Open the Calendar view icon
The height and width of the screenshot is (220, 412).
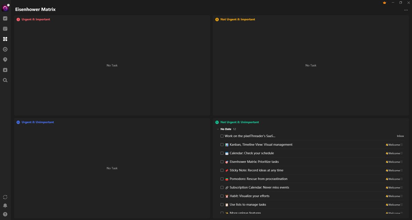click(x=5, y=29)
